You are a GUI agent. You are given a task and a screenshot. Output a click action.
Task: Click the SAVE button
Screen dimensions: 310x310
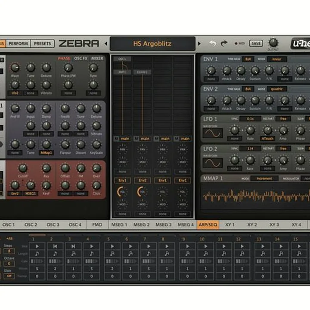click(x=256, y=43)
